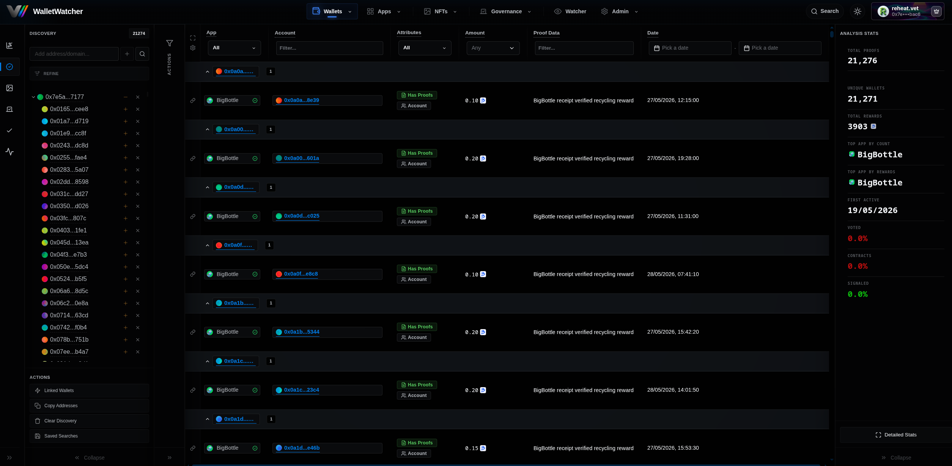Remove wallet 0x0243...dc8d with its X

(x=138, y=146)
